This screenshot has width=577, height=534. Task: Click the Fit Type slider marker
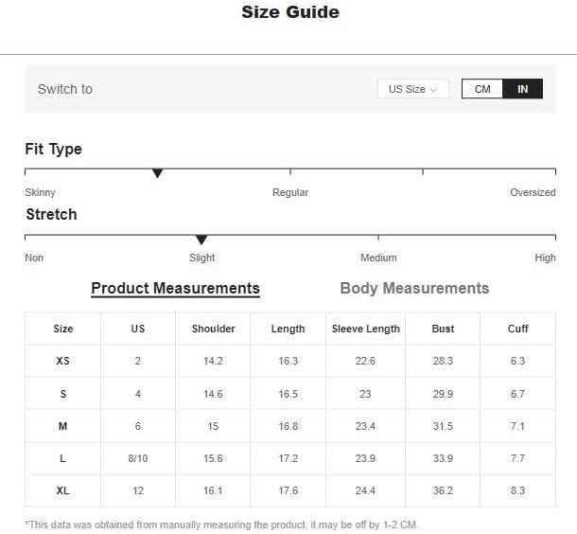158,173
